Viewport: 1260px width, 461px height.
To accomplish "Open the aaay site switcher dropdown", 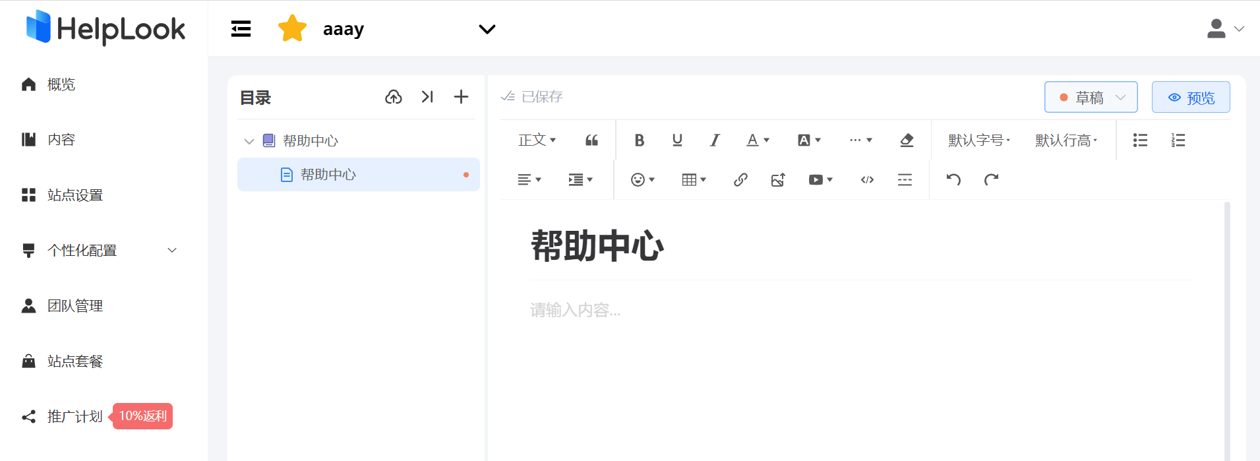I will pos(487,29).
